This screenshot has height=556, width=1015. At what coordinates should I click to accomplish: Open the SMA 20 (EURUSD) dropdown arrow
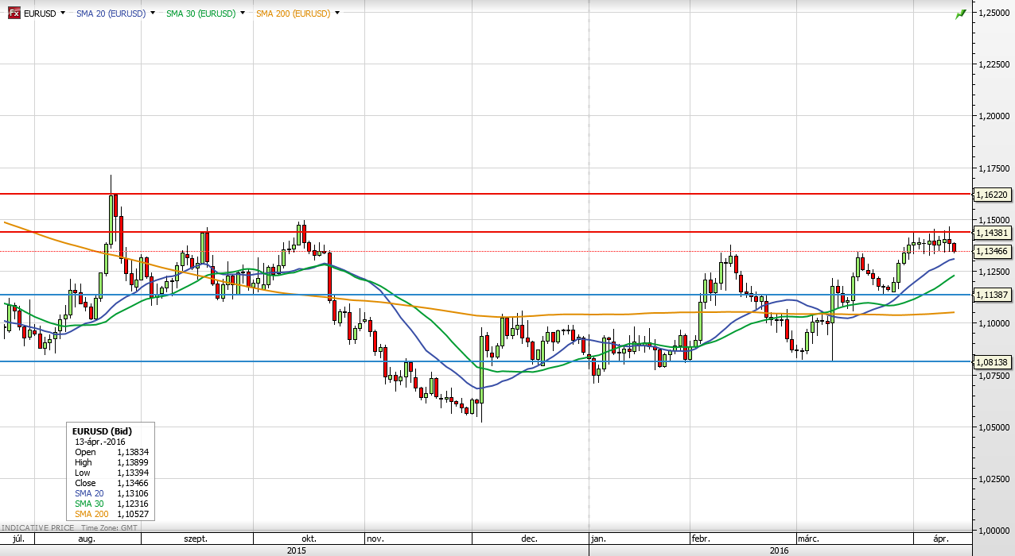[151, 14]
